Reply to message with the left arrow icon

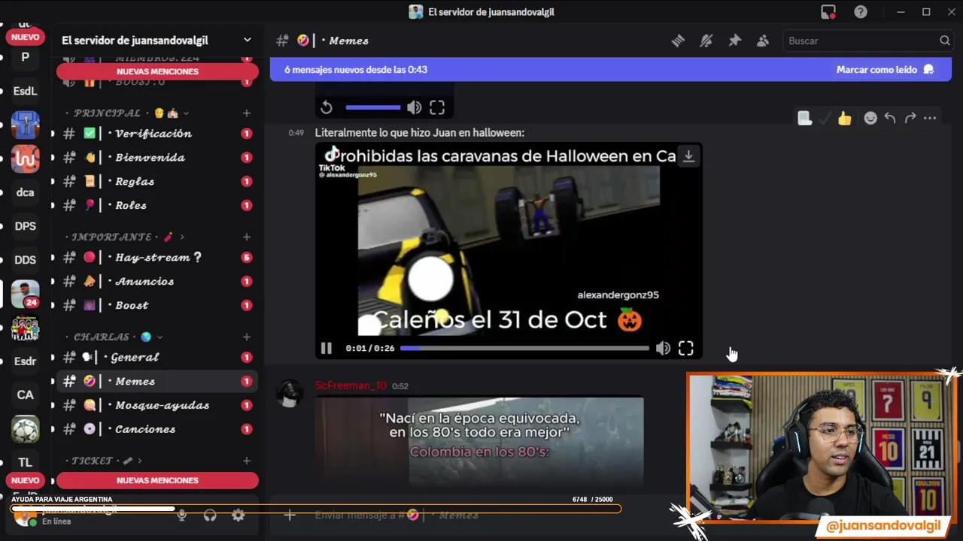coord(890,118)
